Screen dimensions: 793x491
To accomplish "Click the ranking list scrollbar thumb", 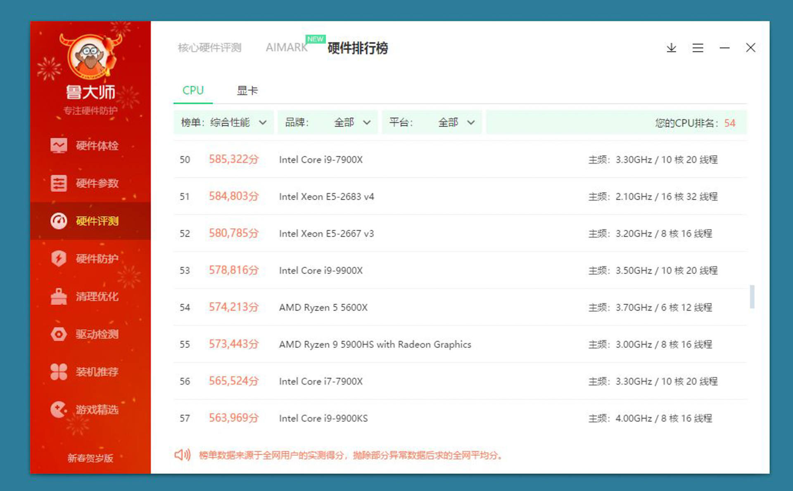I will [x=752, y=296].
